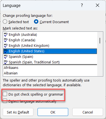Click the proofing icon beside Spanish (Spain)
This screenshot has height=119, width=106.
tap(6, 57)
